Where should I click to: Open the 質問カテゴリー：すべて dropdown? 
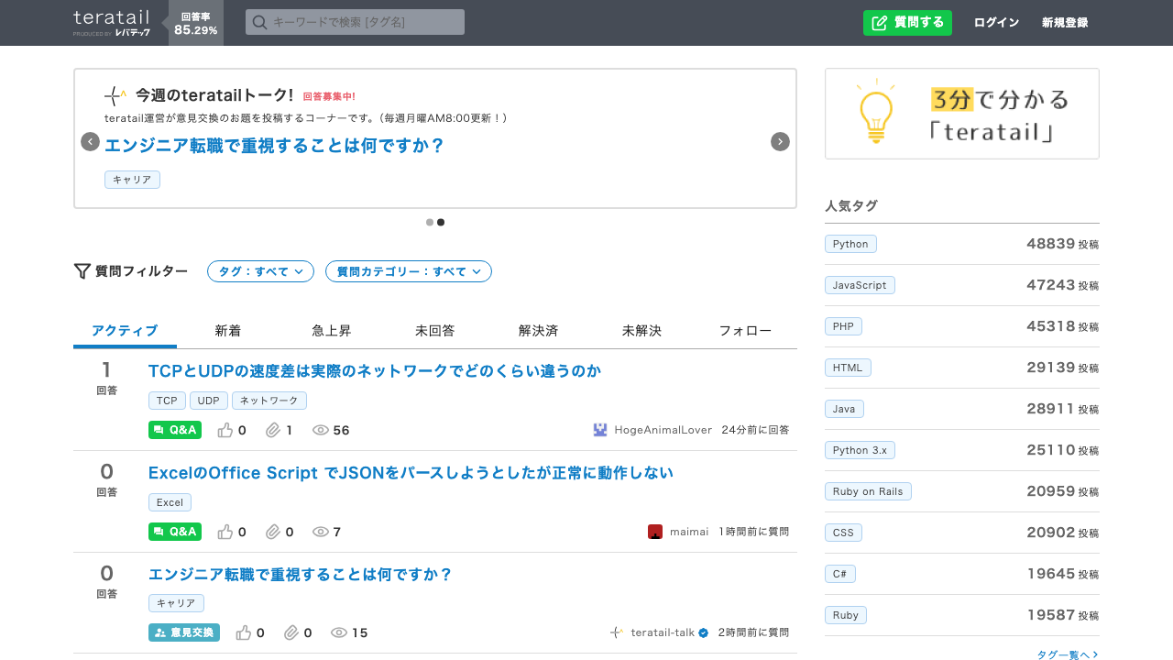point(408,271)
